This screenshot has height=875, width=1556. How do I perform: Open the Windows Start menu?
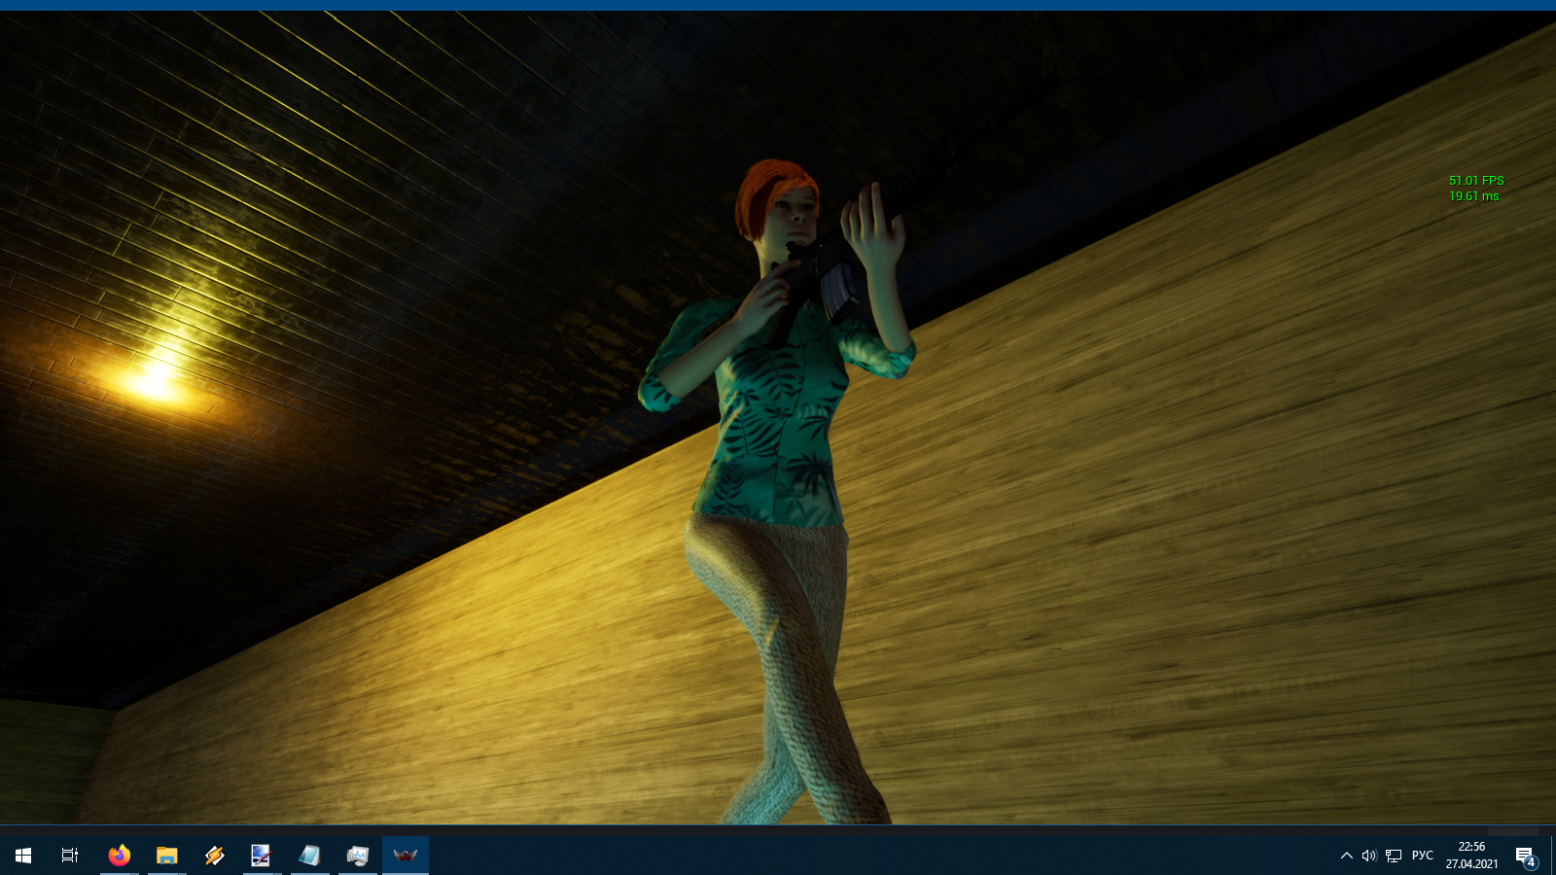(x=23, y=856)
